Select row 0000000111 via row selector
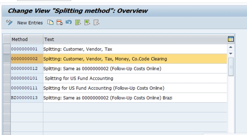Screen dimensions: 247x135 point(7,88)
